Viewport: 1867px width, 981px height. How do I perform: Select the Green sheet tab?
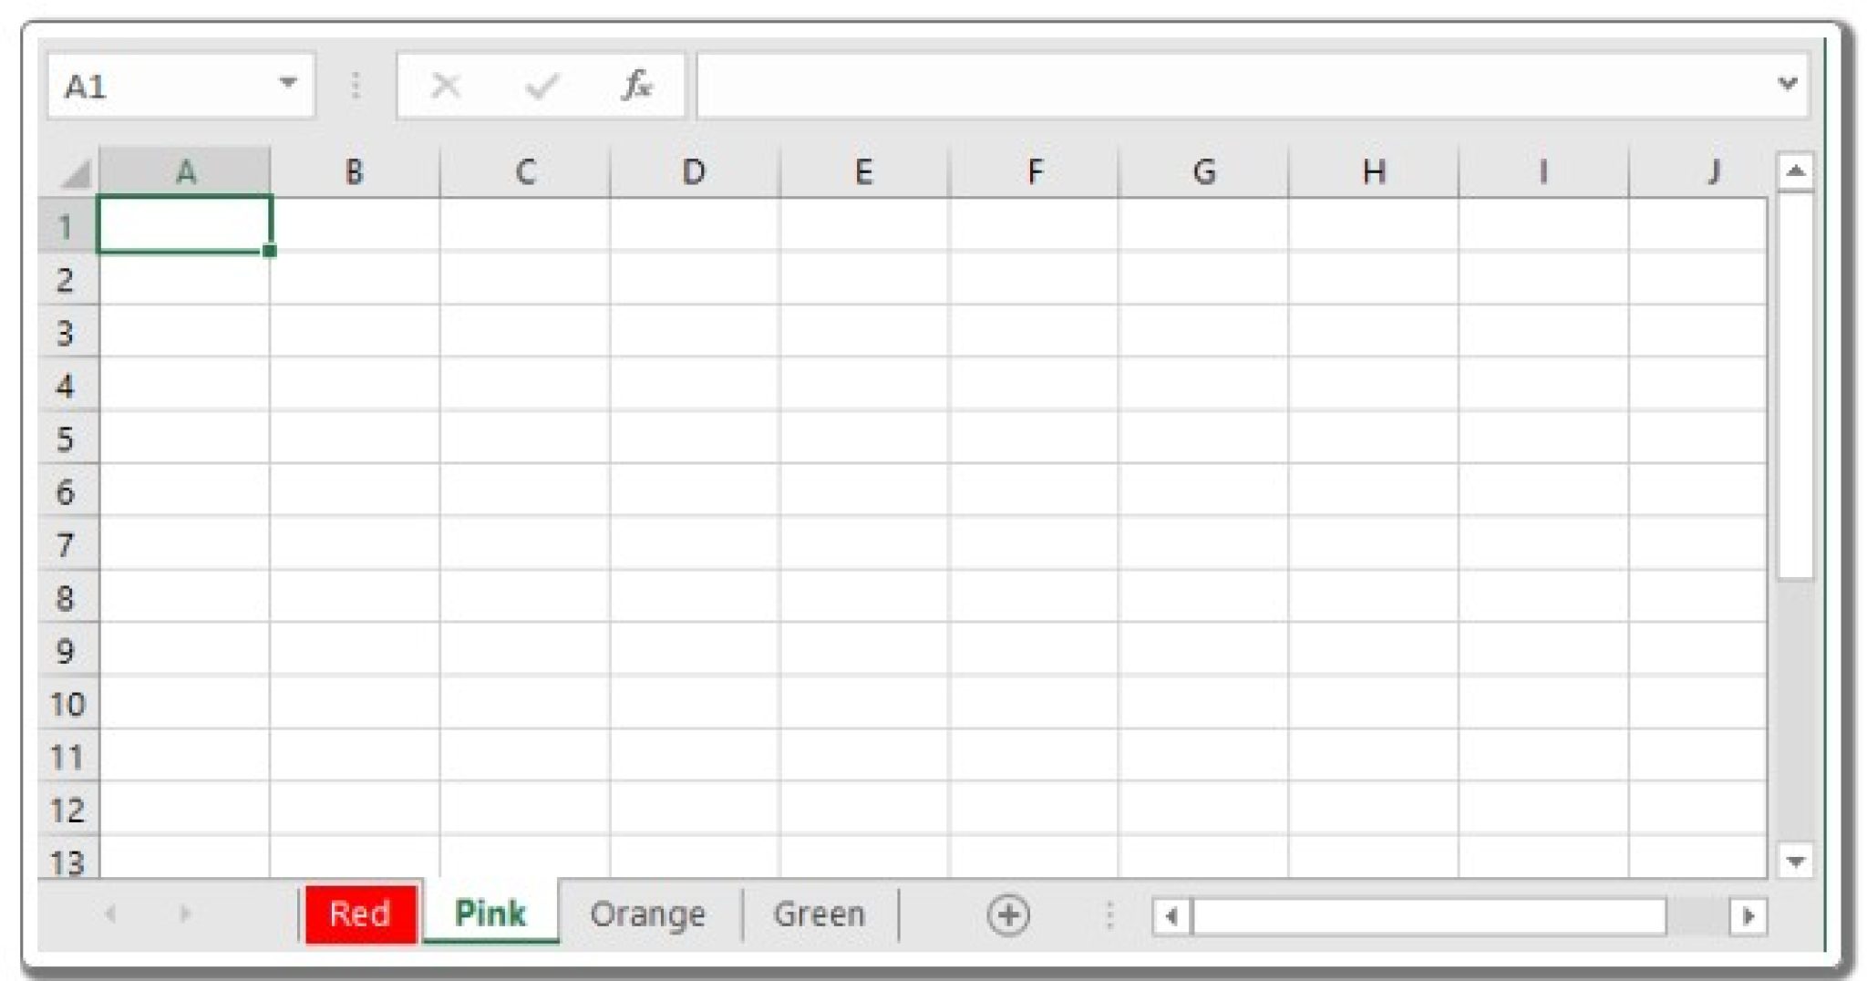point(818,914)
